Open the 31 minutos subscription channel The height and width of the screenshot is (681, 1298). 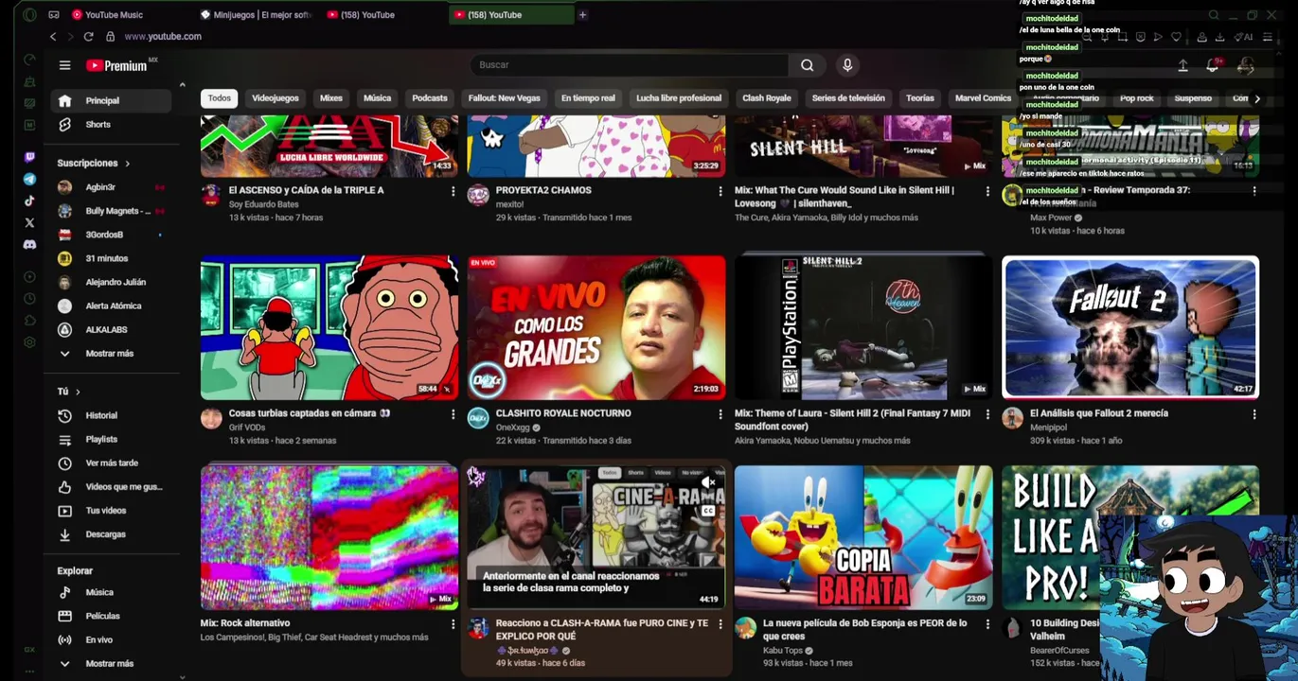112,258
